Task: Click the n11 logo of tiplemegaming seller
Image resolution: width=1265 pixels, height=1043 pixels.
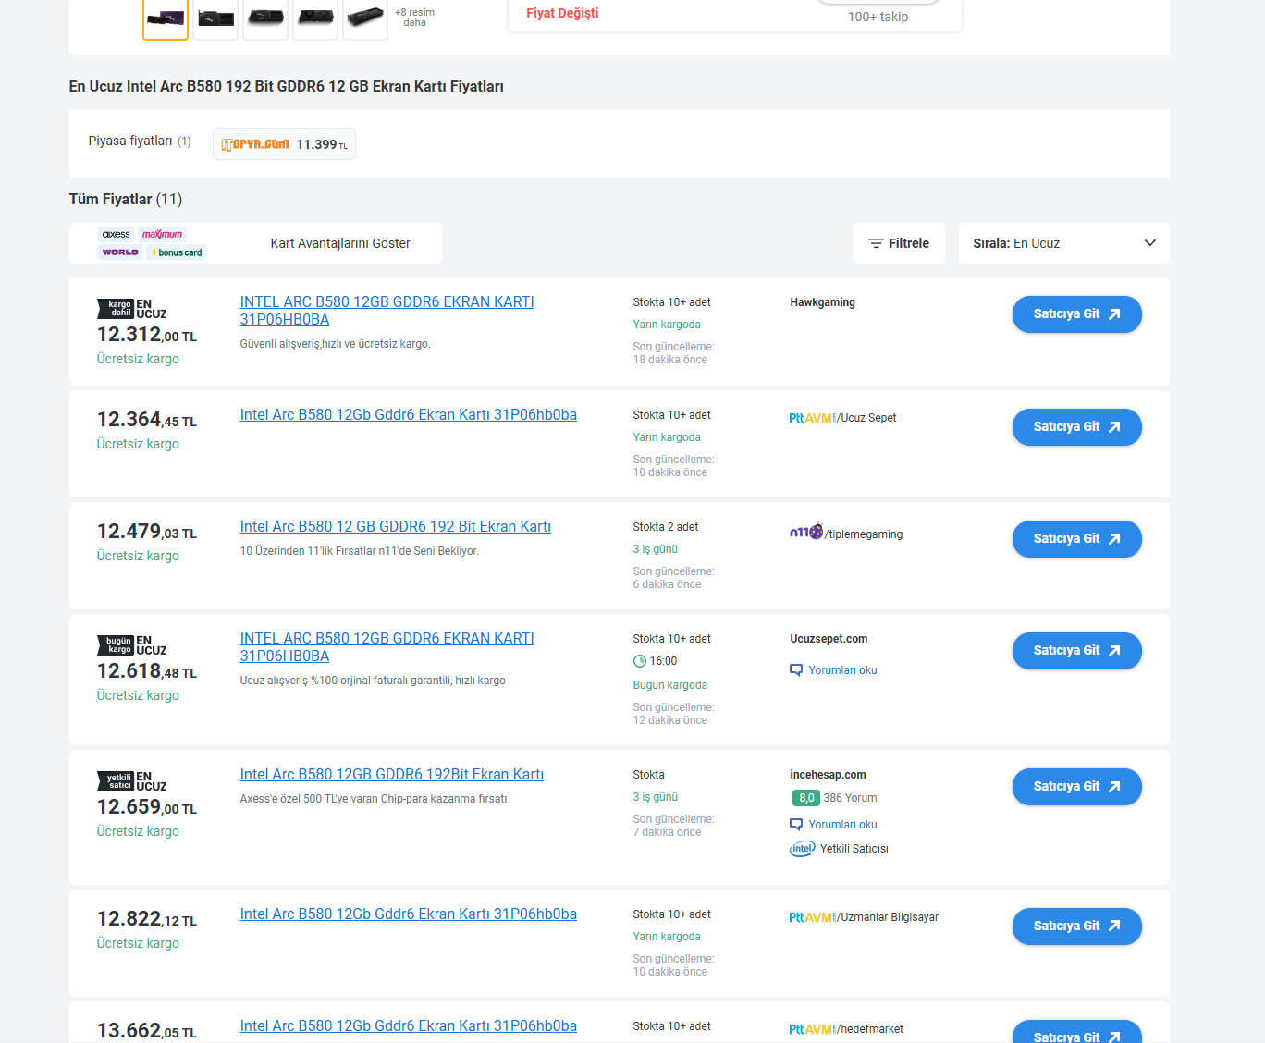Action: 806,533
